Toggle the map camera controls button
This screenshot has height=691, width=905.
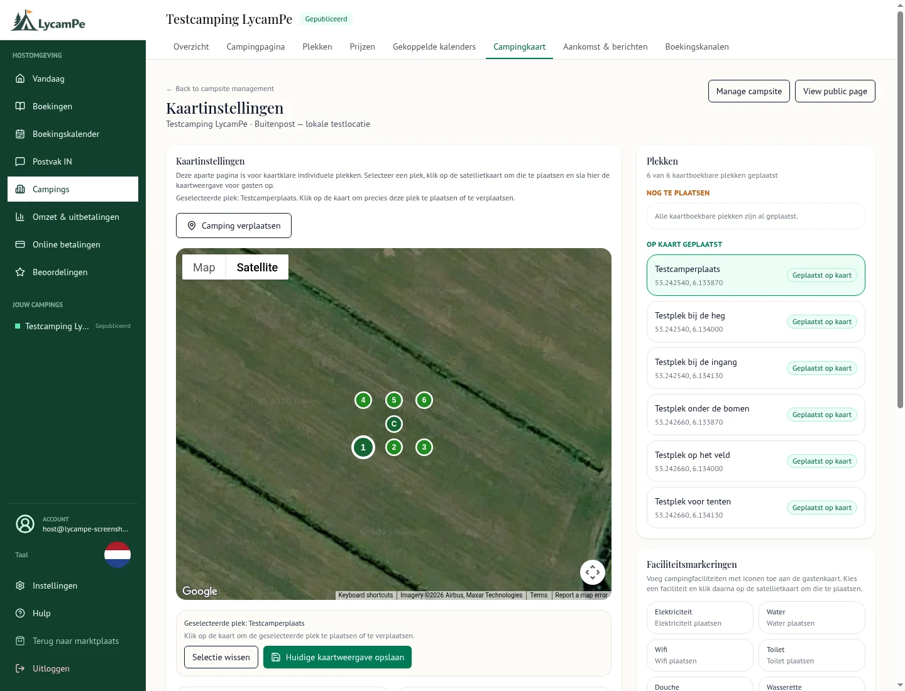[x=593, y=572]
